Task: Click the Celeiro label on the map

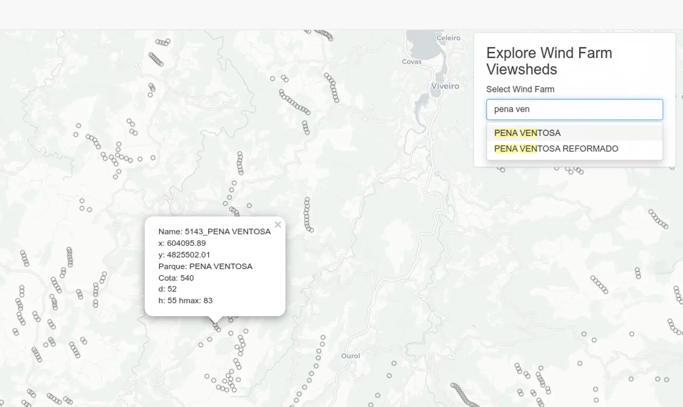Action: click(x=449, y=38)
